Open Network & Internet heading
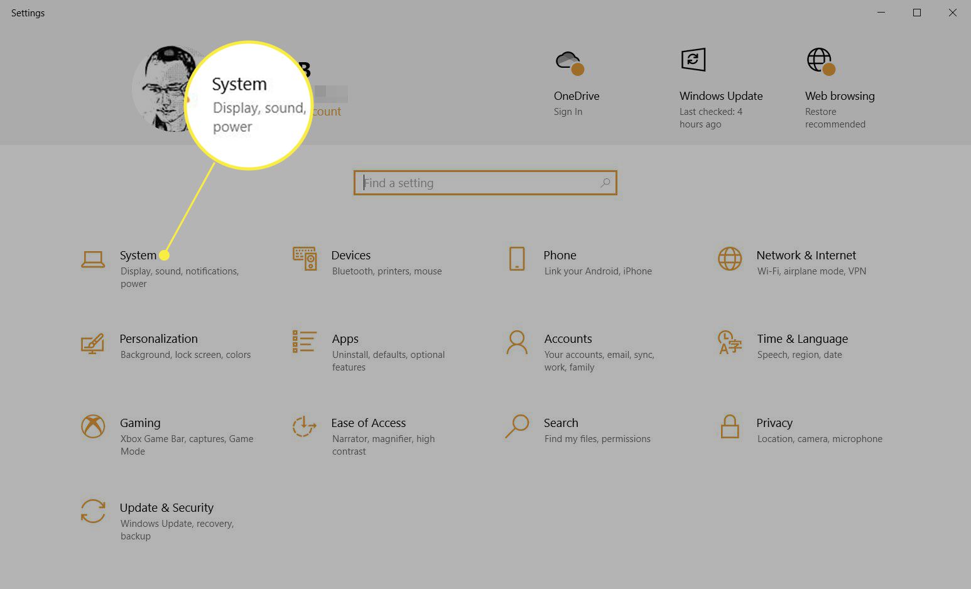This screenshot has width=971, height=589. click(806, 256)
